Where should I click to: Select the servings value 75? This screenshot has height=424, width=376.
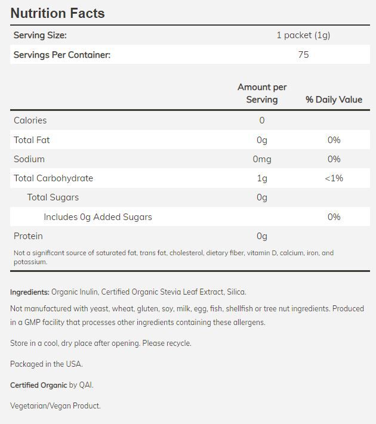pyautogui.click(x=303, y=54)
